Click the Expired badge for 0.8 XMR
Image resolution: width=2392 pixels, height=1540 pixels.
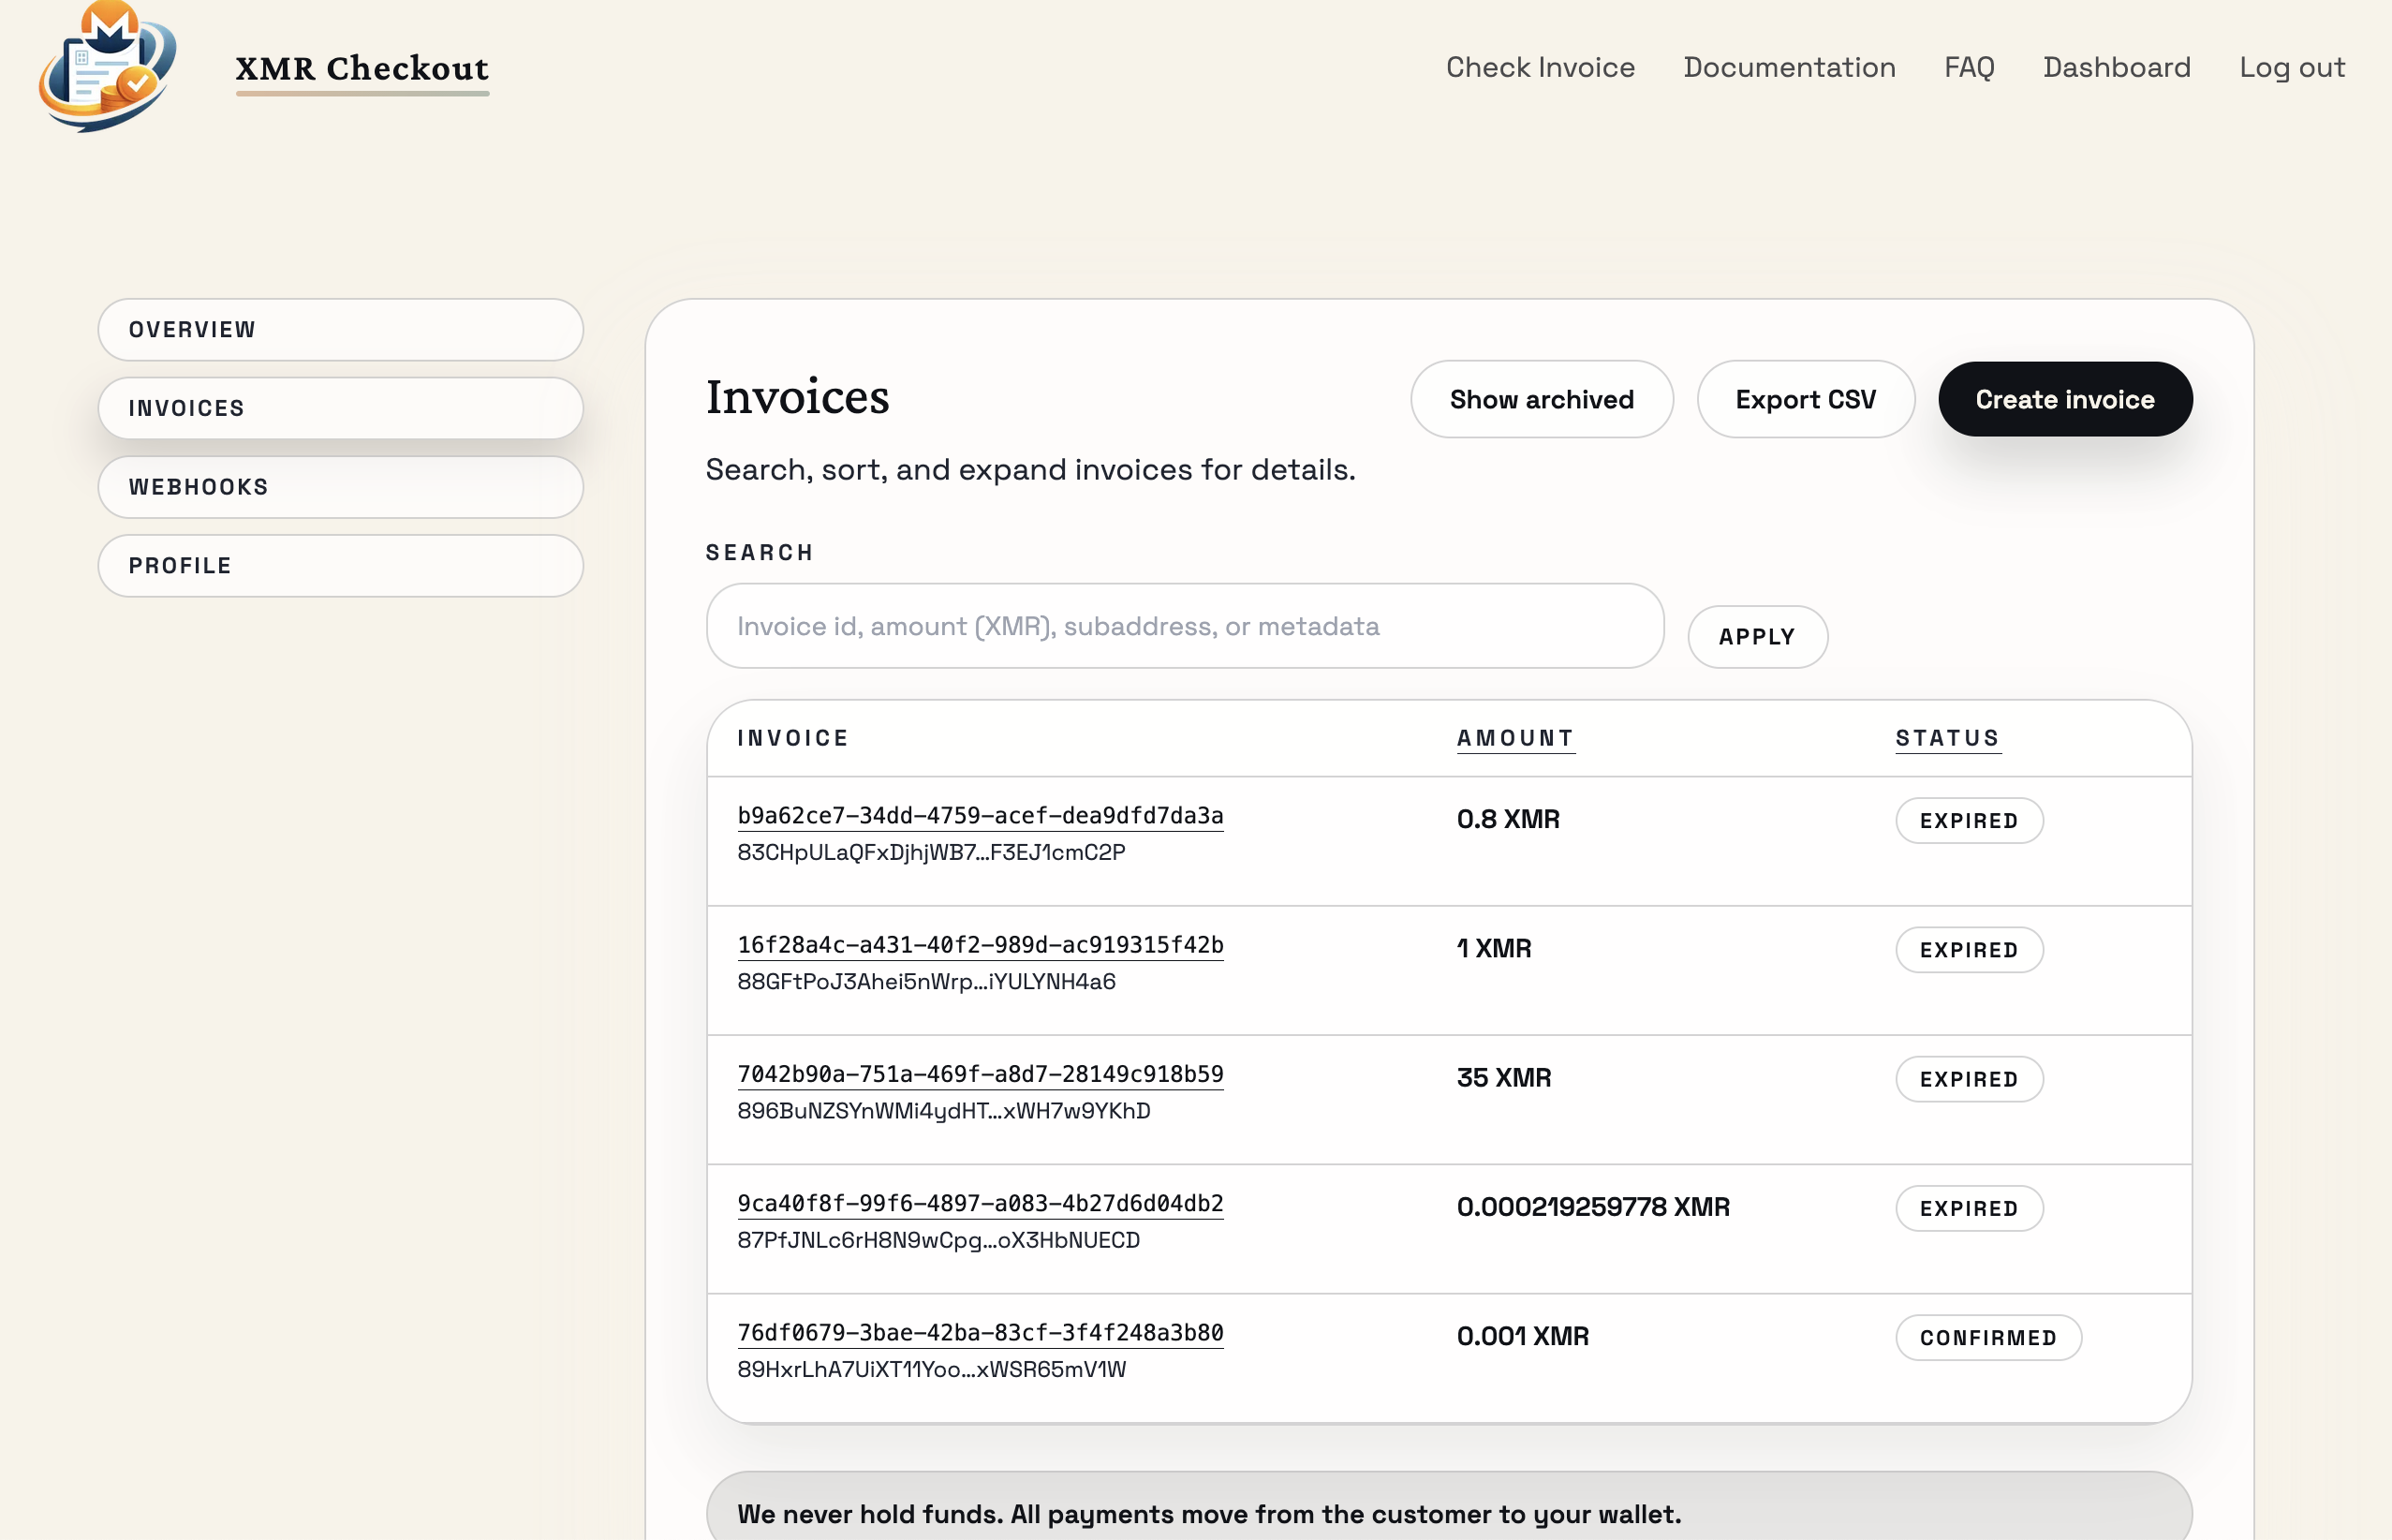click(1970, 821)
